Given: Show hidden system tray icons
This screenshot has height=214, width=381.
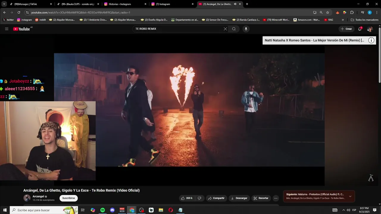Looking at the screenshot, I should 343,210.
